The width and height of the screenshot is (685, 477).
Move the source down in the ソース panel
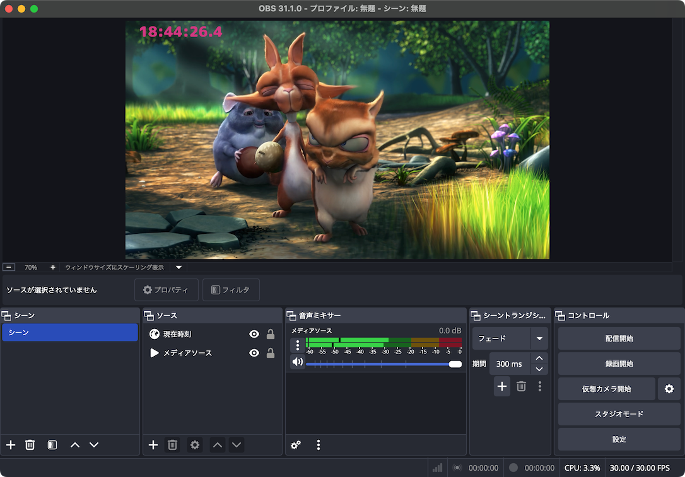pyautogui.click(x=237, y=445)
